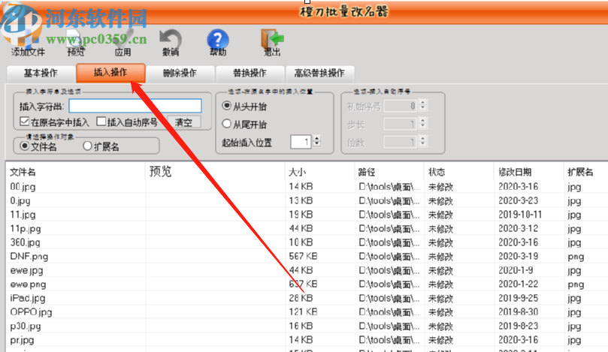
Task: Click the 起始插入位置 spinner arrows
Action: click(317, 141)
